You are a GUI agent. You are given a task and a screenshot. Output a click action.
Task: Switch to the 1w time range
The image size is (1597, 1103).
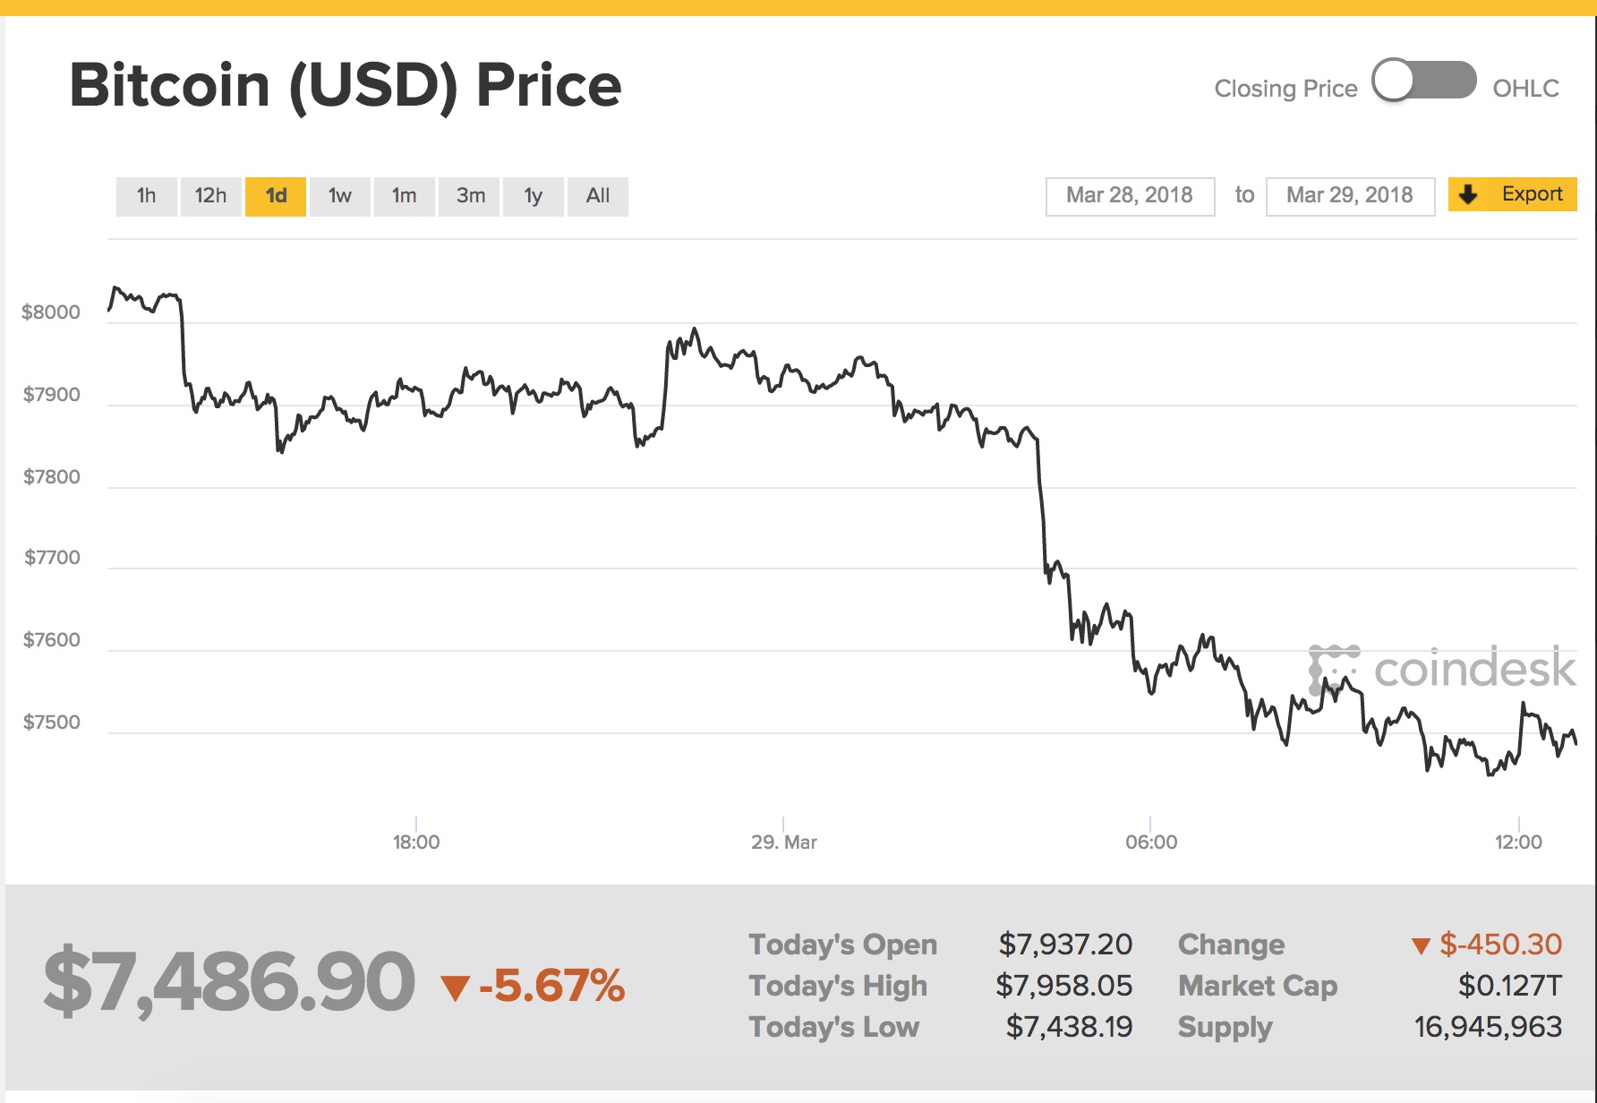tap(340, 196)
